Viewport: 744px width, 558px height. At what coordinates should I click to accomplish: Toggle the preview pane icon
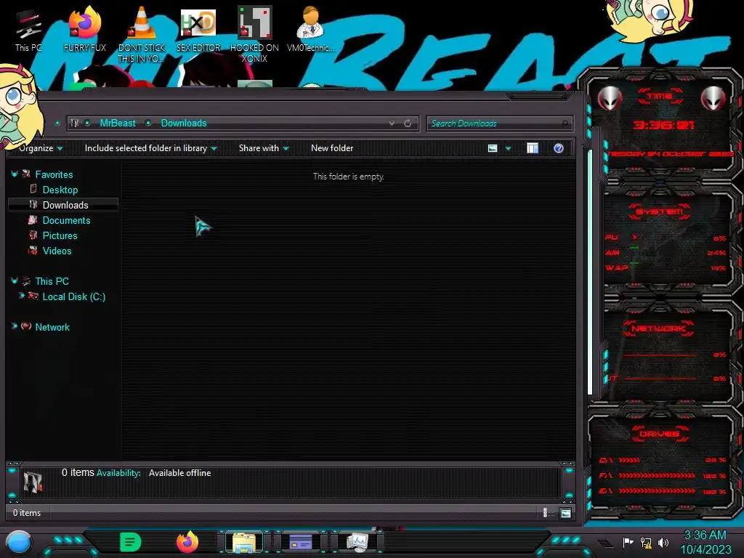point(533,148)
